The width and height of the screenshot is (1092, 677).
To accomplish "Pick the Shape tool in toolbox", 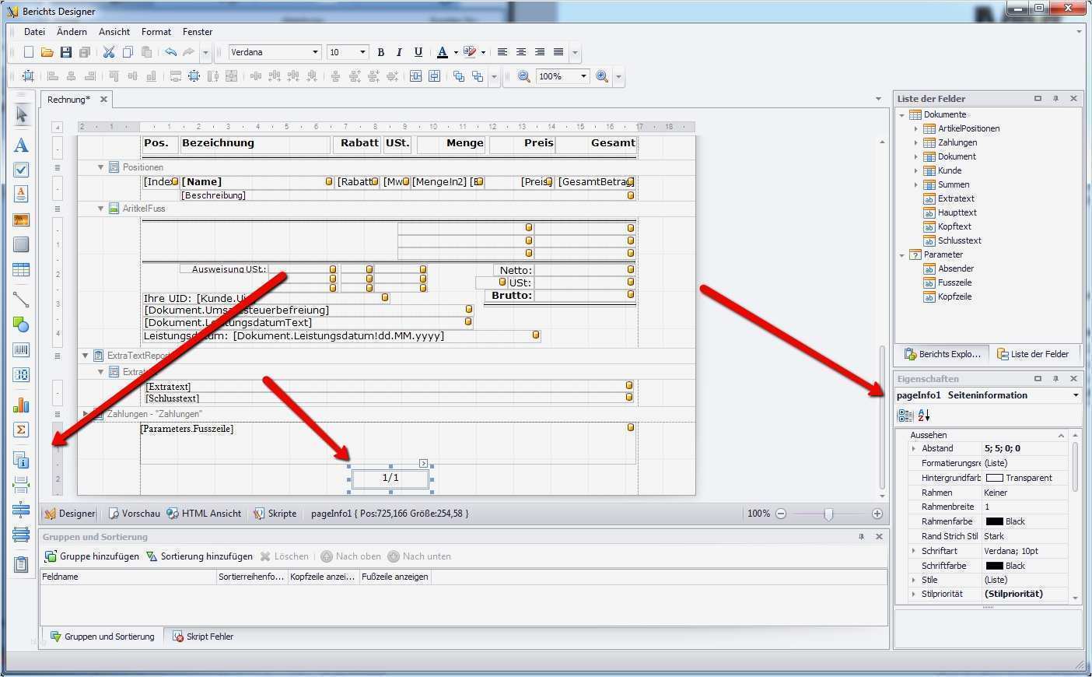I will pos(21,324).
